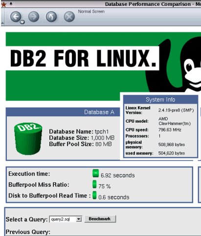The width and height of the screenshot is (201, 236).
Task: Click the star icon in title bar
Action: (3, 4)
